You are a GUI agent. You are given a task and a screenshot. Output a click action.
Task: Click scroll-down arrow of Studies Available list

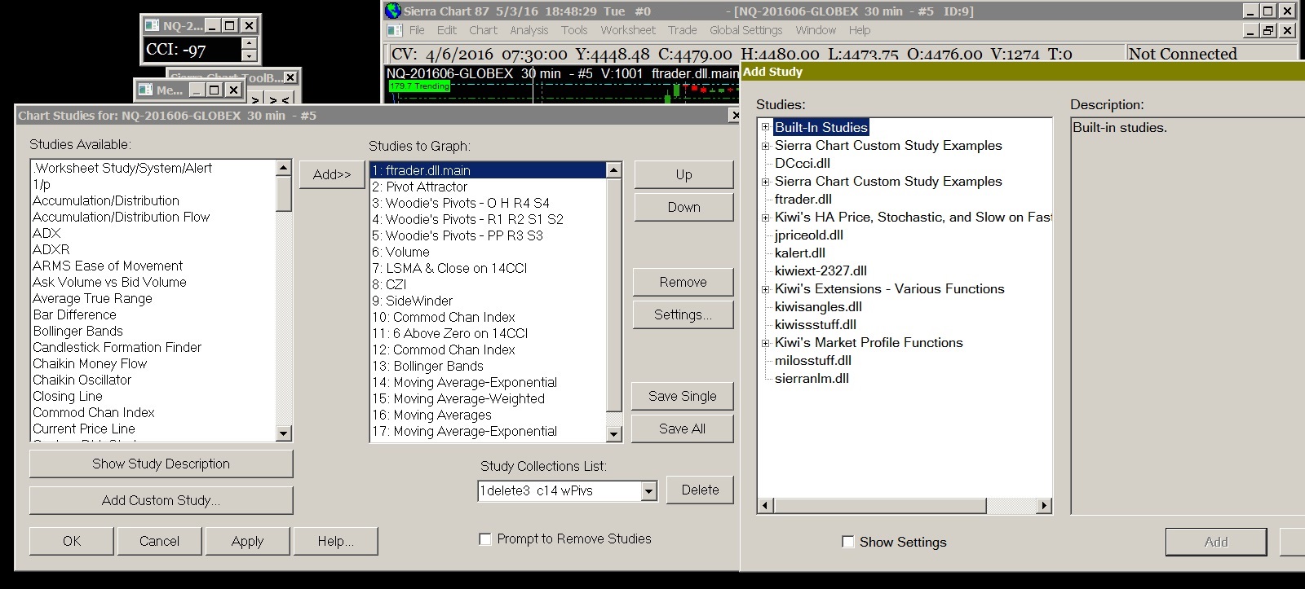[284, 433]
